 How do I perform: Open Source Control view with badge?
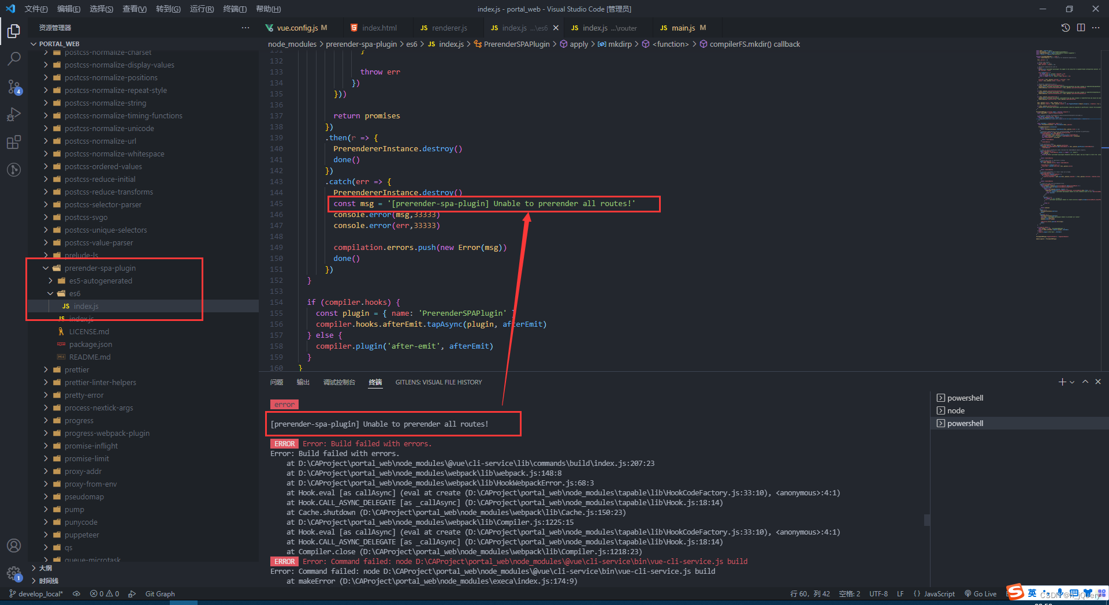point(14,87)
